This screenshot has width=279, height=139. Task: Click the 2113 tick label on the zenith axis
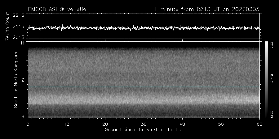19,27
